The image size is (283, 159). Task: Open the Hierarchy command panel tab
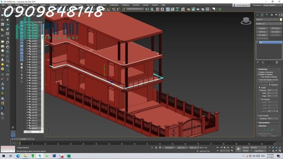(x=267, y=15)
